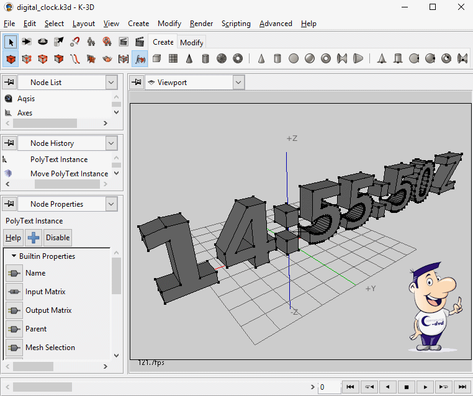The height and width of the screenshot is (396, 473).
Task: Click the Help button in Node Properties
Action: pyautogui.click(x=13, y=238)
